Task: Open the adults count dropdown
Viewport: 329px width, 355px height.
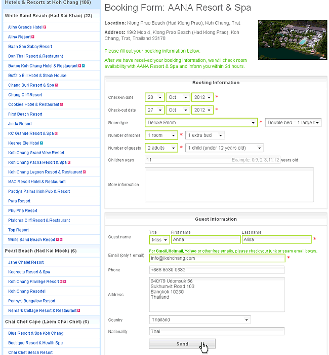Action: [x=161, y=148]
